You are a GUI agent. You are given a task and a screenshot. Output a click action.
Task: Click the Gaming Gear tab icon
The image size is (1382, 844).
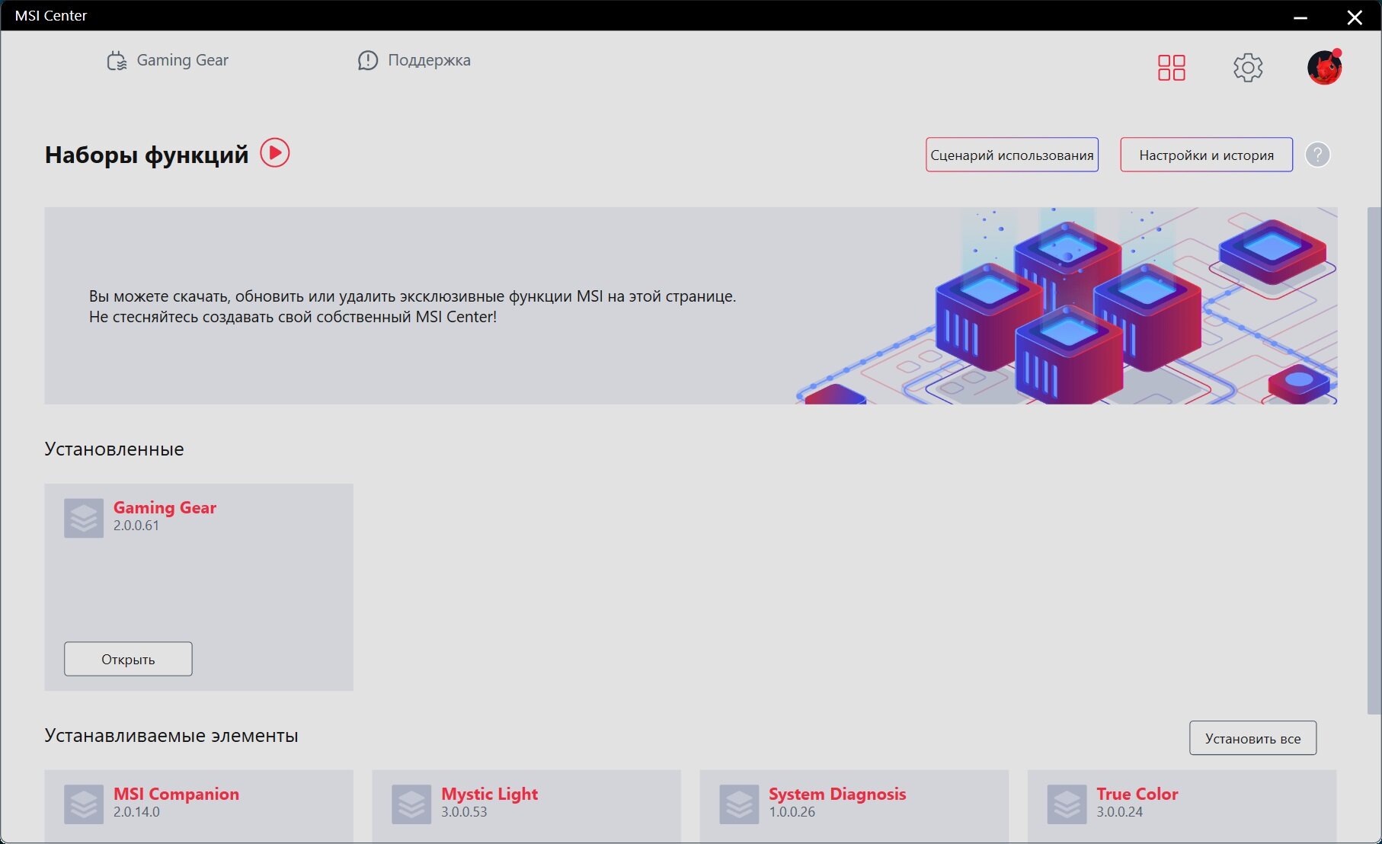pos(117,61)
